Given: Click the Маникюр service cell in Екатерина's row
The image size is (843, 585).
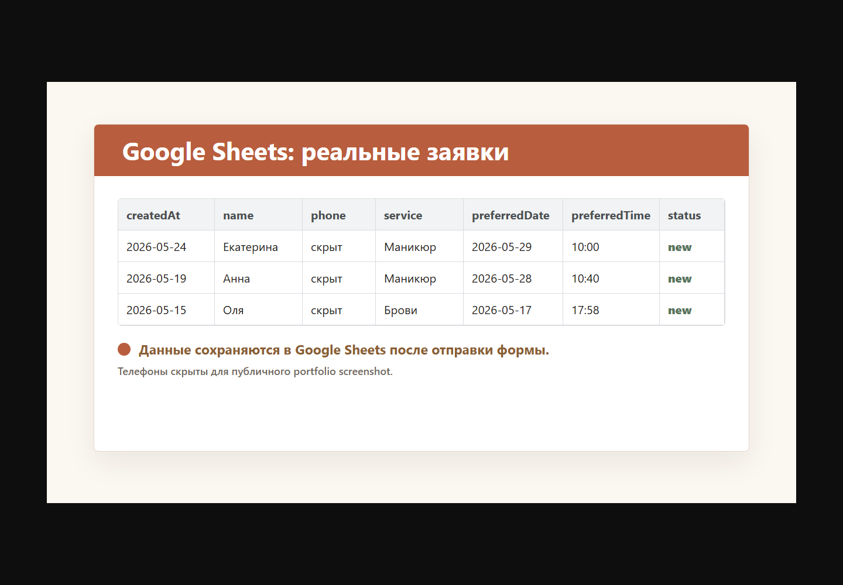Looking at the screenshot, I should [419, 246].
